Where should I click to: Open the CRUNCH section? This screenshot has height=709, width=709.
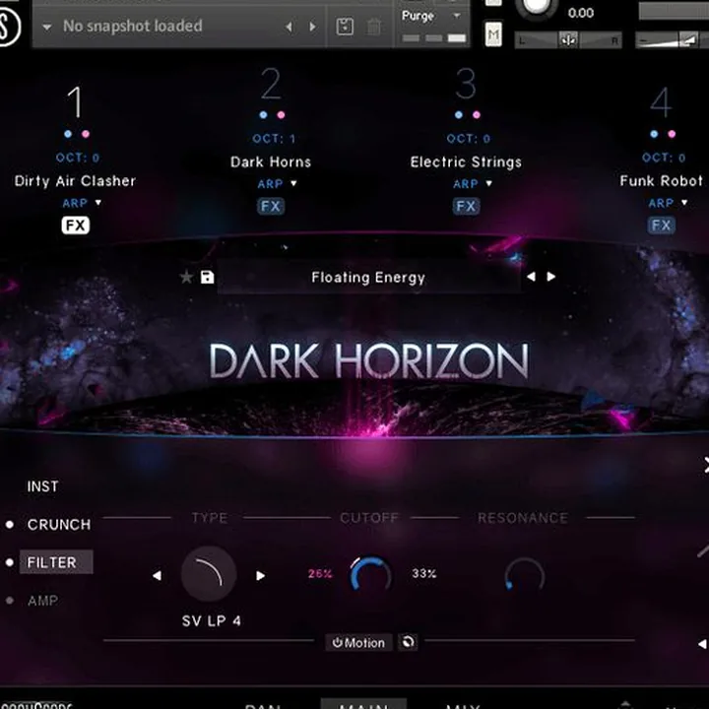(x=59, y=525)
